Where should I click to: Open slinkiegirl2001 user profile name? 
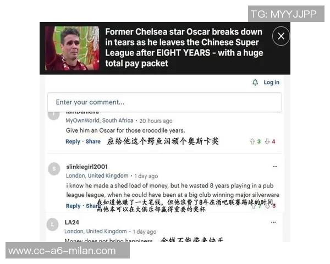pyautogui.click(x=87, y=167)
